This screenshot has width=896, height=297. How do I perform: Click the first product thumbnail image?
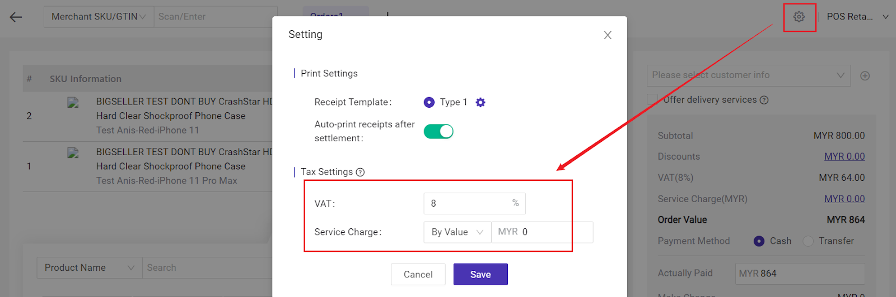tap(73, 103)
